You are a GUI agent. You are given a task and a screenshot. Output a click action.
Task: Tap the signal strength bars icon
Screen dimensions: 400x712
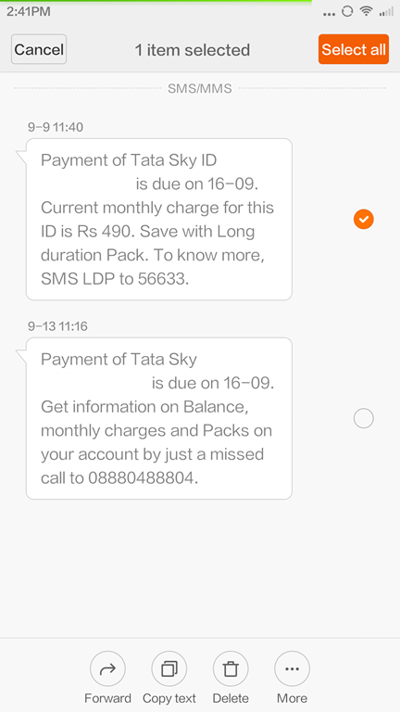pyautogui.click(x=386, y=12)
